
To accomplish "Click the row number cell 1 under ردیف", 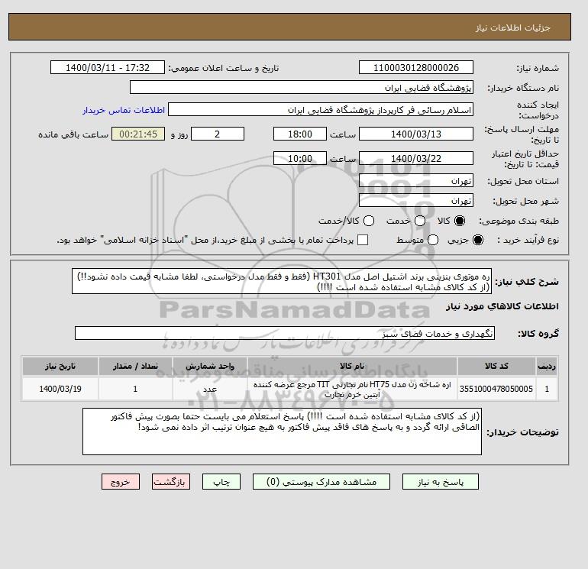I will pyautogui.click(x=547, y=389).
